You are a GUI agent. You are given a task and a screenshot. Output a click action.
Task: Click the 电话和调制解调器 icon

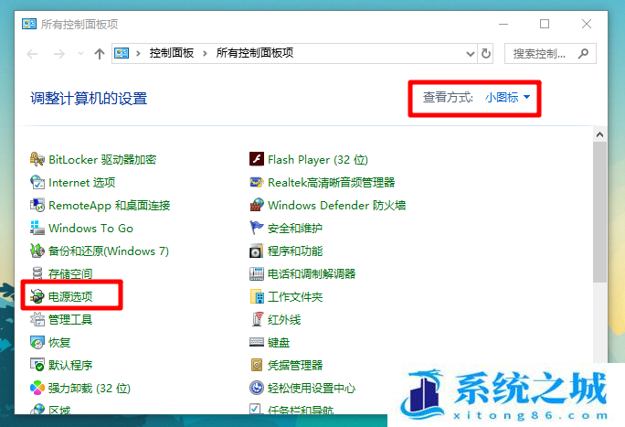click(256, 273)
